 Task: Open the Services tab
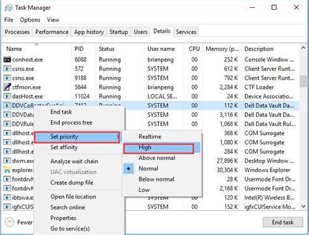click(186, 32)
